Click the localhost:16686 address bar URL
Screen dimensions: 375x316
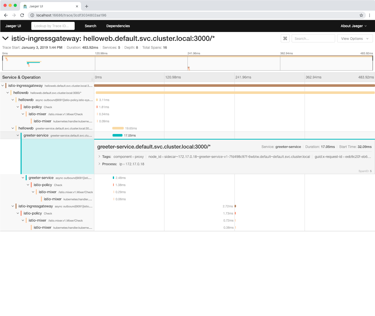pos(71,15)
